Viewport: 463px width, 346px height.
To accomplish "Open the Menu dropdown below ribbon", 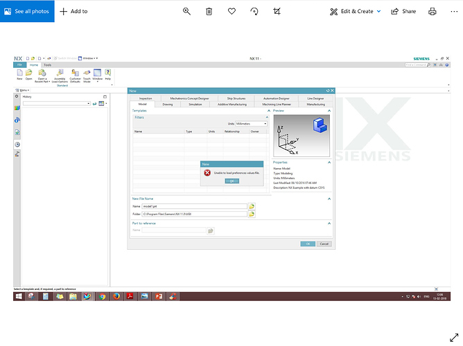I will tap(22, 90).
